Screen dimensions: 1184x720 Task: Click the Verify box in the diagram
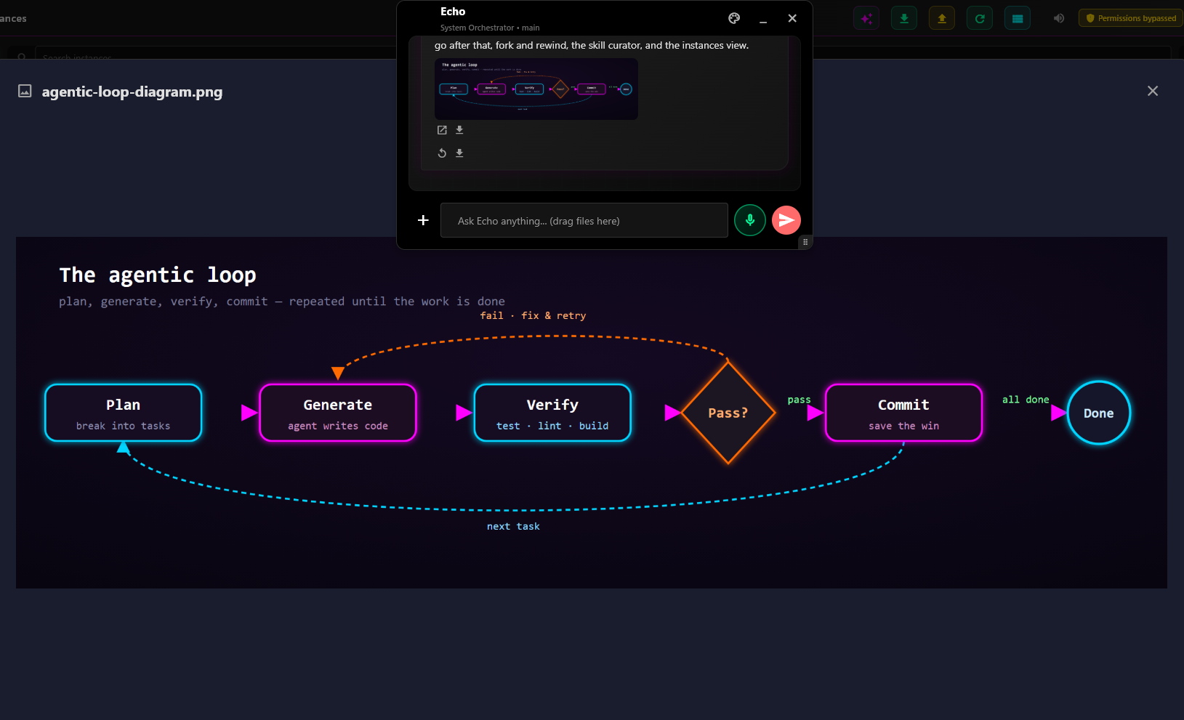pyautogui.click(x=552, y=413)
